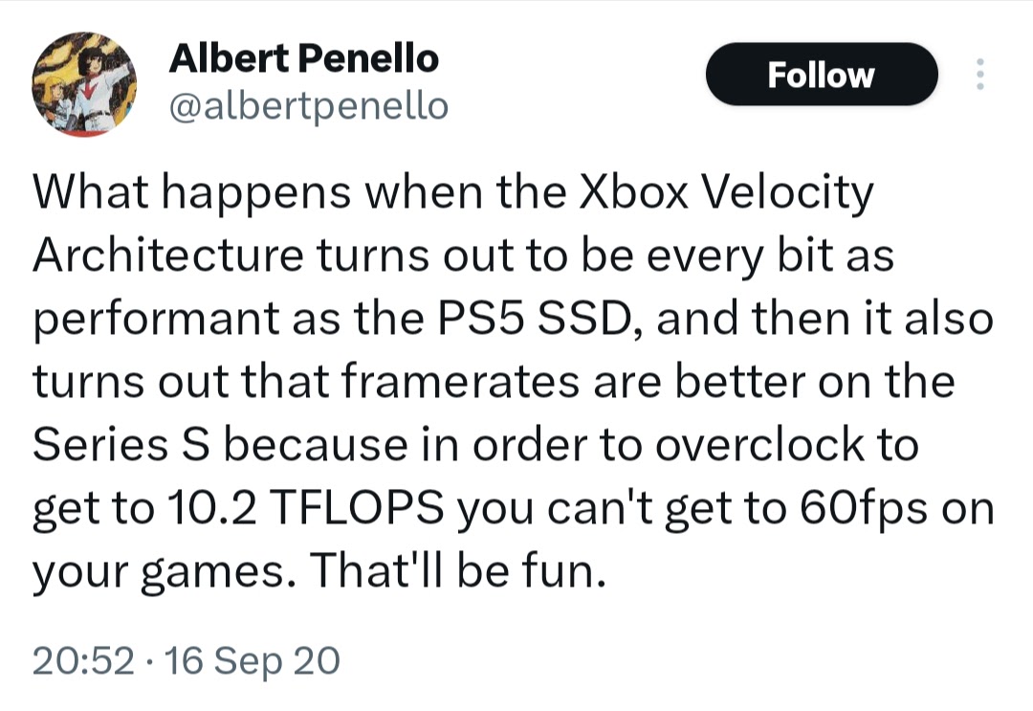Click the 16 Sep 20 date
Viewport: 1033px width, 711px height.
(x=253, y=661)
